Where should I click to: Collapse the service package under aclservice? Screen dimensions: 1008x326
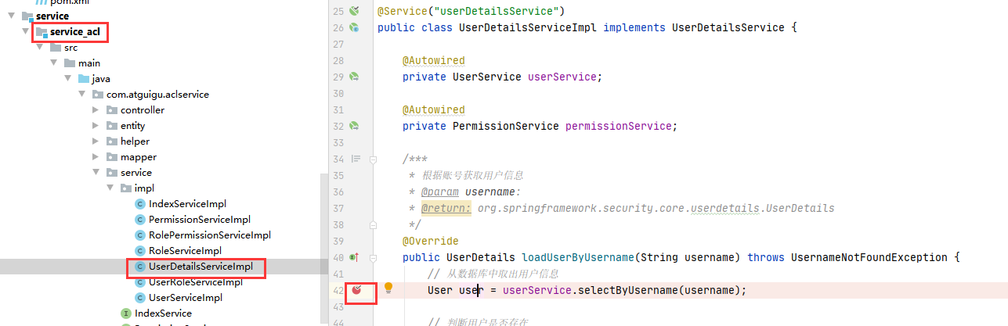tap(96, 172)
